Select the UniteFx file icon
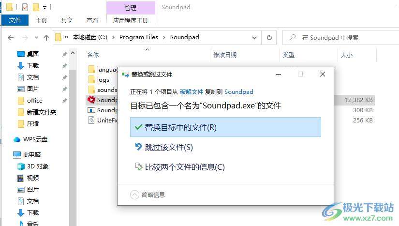The width and height of the screenshot is (399, 226). 91,120
